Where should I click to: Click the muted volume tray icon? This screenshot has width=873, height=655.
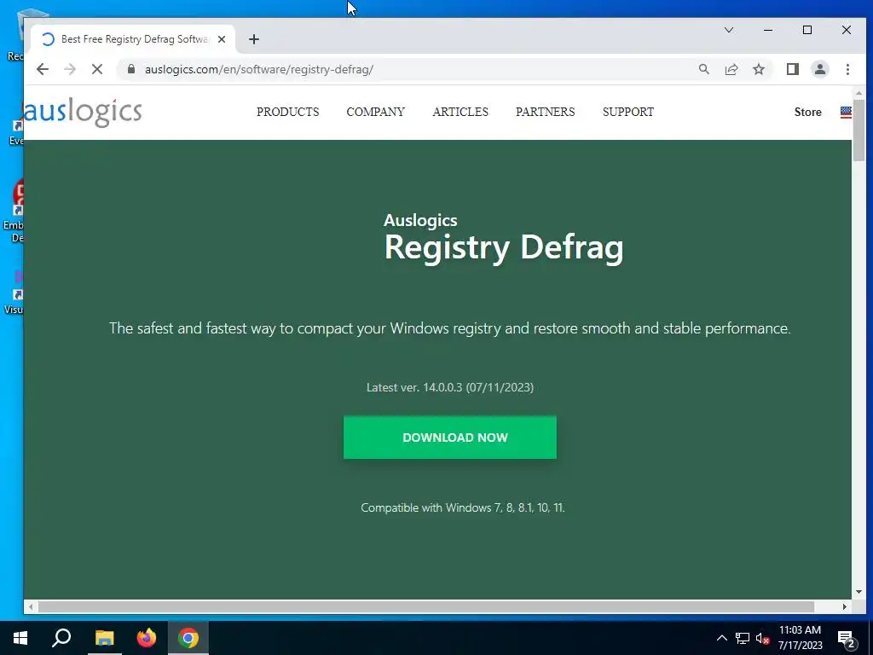tap(762, 638)
